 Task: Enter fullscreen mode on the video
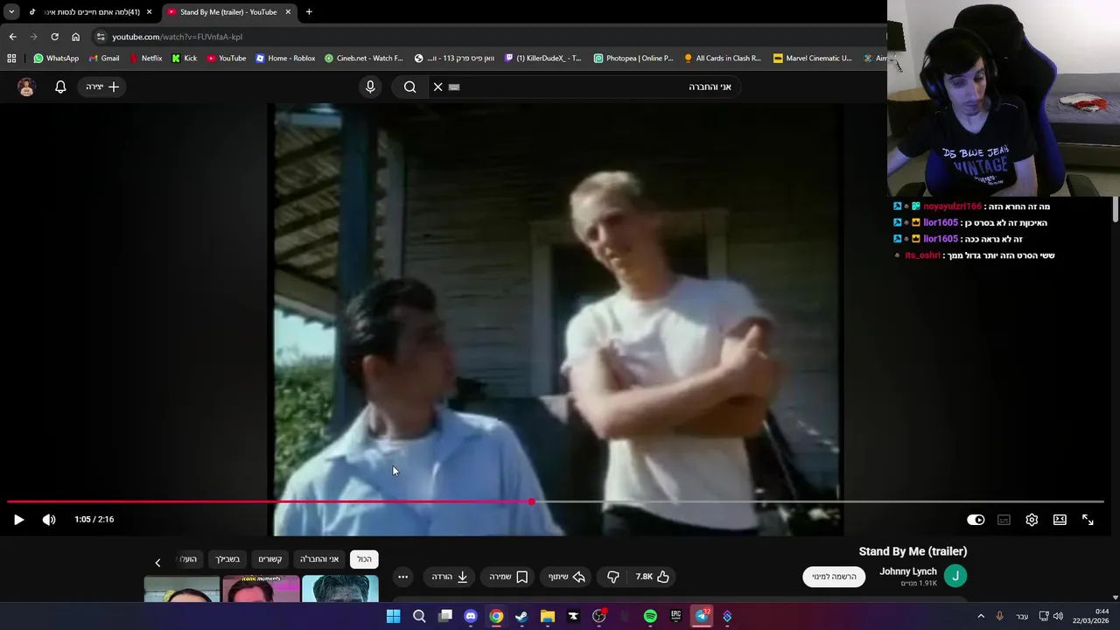pos(1088,520)
